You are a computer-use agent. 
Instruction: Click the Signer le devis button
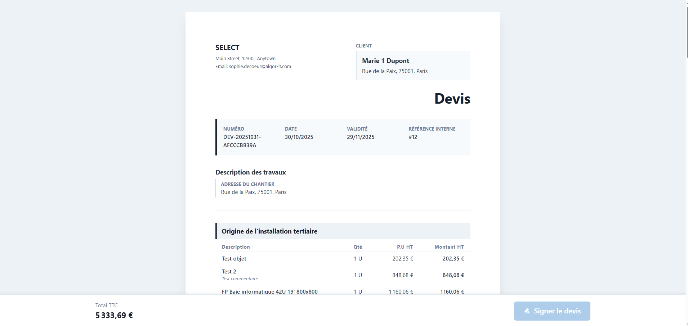[552, 311]
